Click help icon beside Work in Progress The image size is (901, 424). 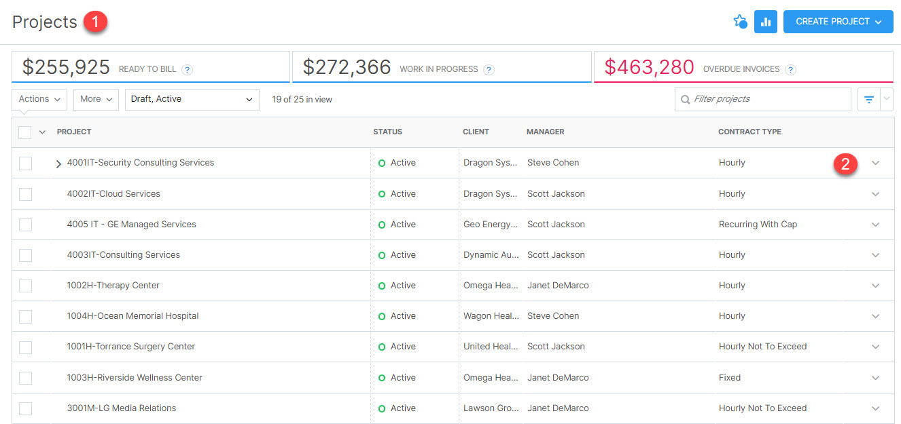pyautogui.click(x=489, y=69)
